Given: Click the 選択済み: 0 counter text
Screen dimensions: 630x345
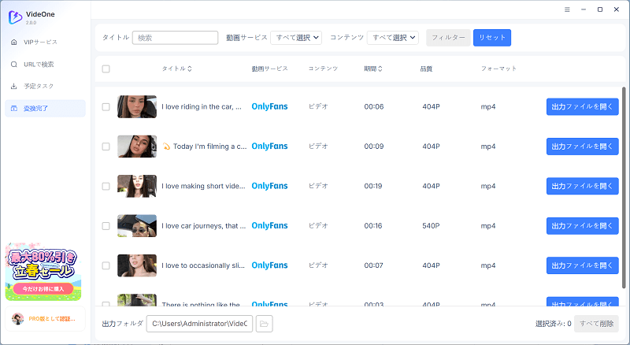Looking at the screenshot, I should (554, 324).
